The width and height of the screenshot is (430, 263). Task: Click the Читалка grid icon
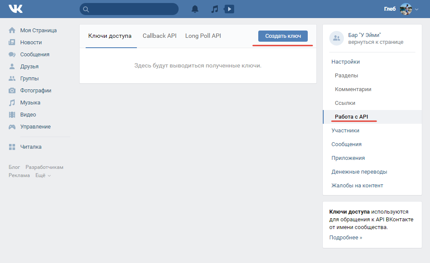[12, 147]
